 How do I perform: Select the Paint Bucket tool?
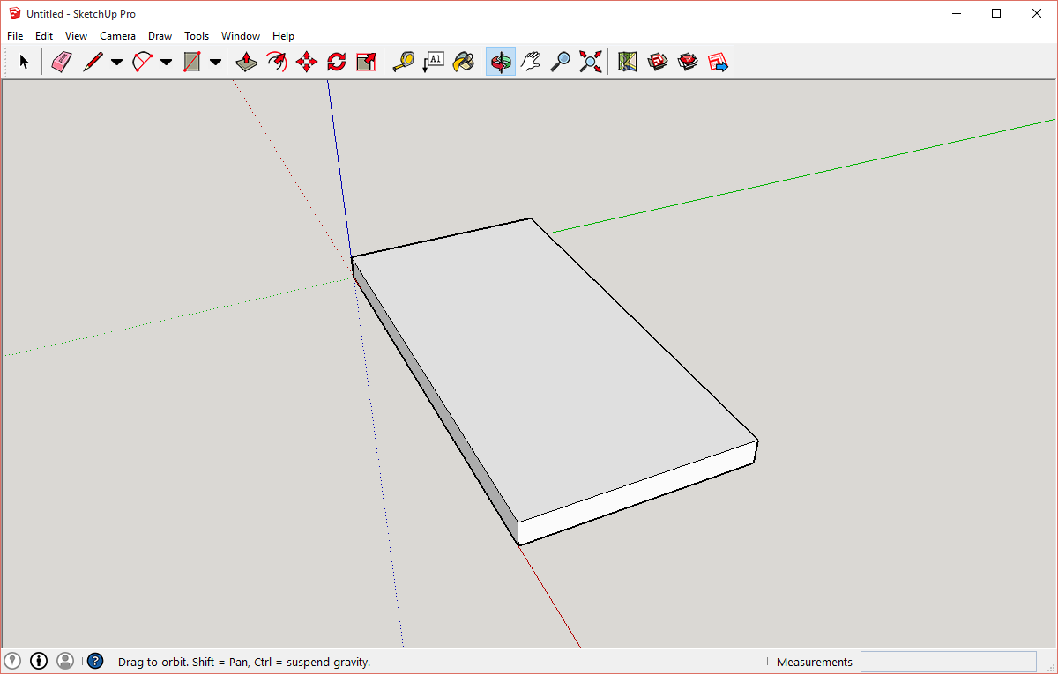pos(464,62)
